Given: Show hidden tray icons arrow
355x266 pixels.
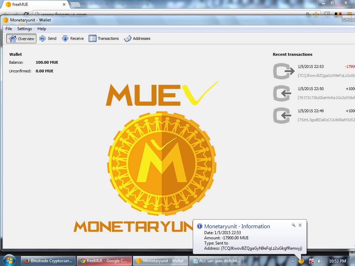Looking at the screenshot, I should pos(293,261).
